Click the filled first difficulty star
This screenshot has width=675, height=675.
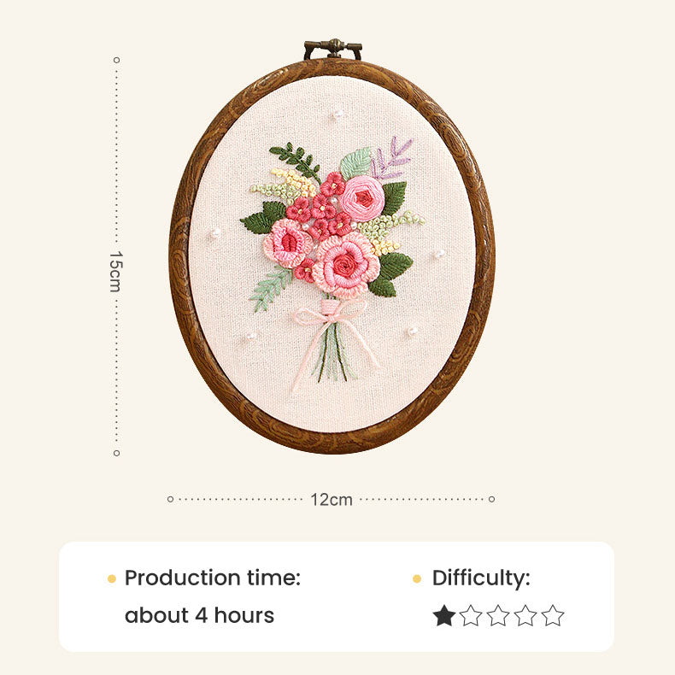coord(443,615)
